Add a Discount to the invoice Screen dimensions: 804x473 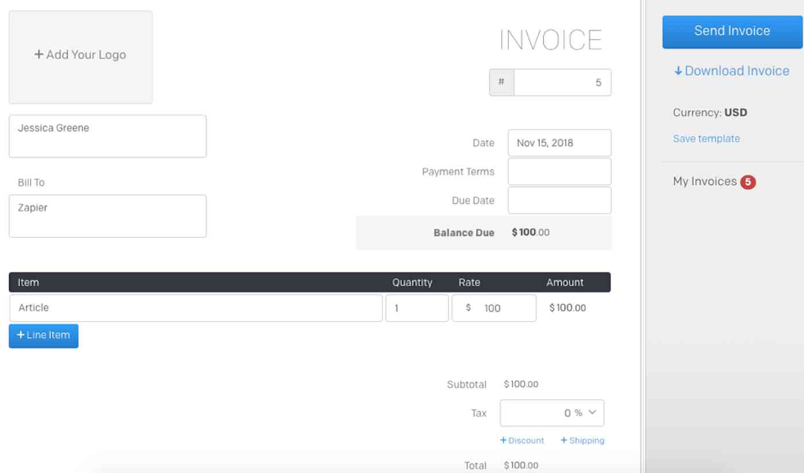522,440
